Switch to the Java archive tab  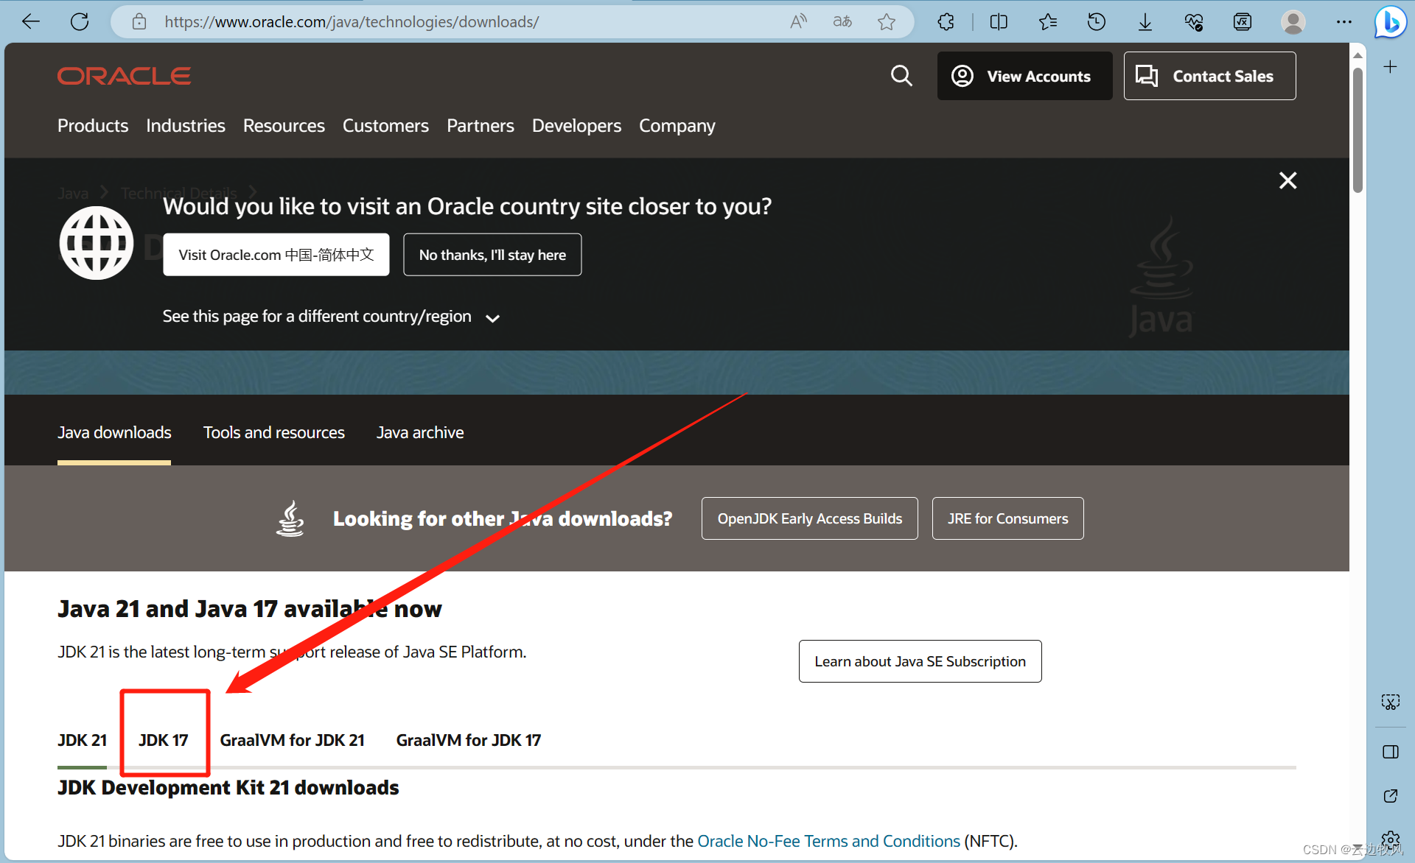pyautogui.click(x=420, y=432)
